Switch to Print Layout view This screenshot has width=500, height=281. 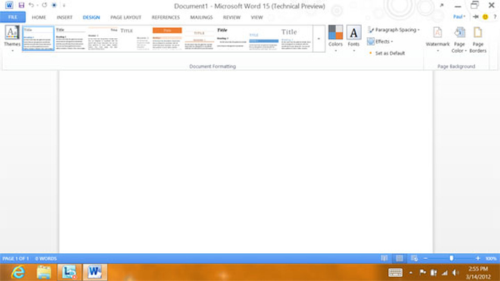coord(399,258)
